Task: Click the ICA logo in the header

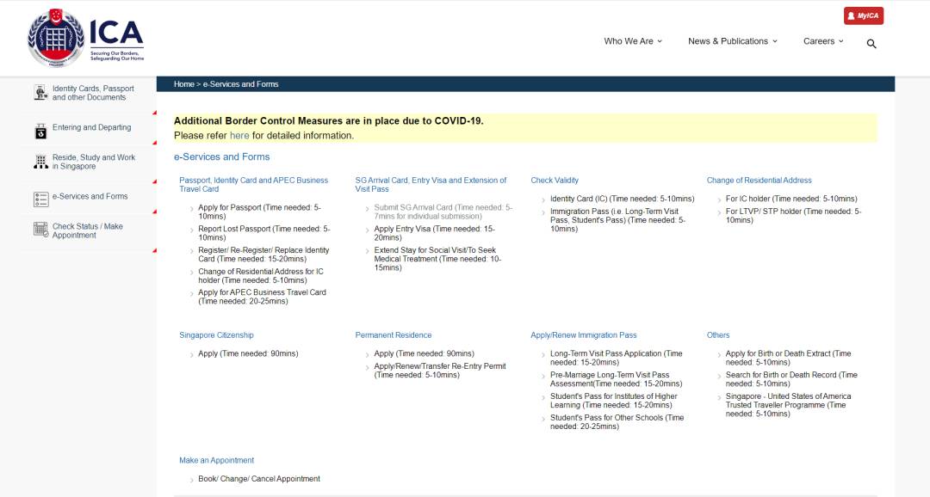Action: tap(85, 39)
